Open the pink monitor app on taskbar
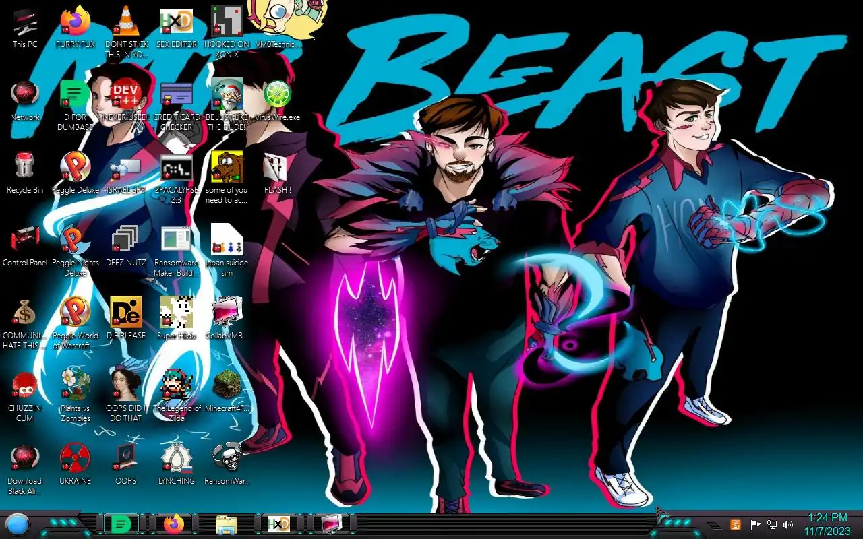 (331, 524)
